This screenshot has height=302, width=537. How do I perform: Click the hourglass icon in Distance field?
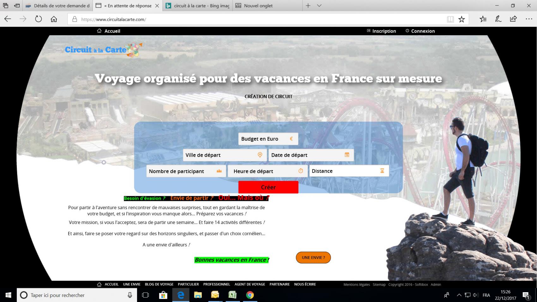[382, 171]
